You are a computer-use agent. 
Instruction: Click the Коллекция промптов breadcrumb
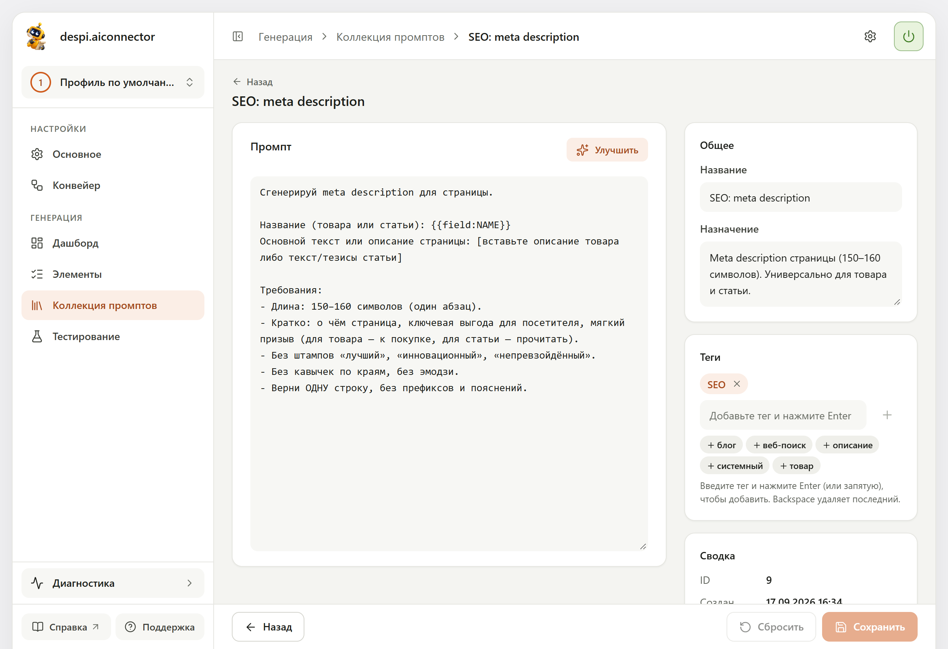390,37
